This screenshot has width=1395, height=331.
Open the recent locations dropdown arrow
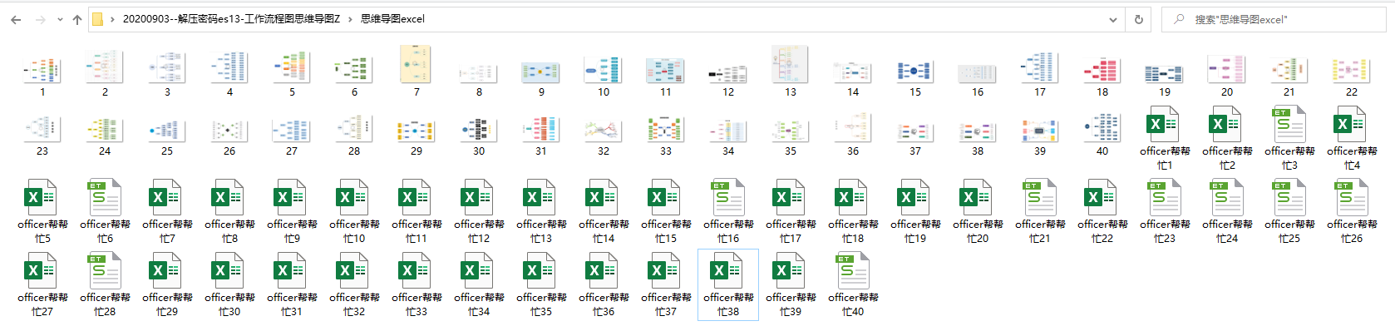pyautogui.click(x=60, y=19)
